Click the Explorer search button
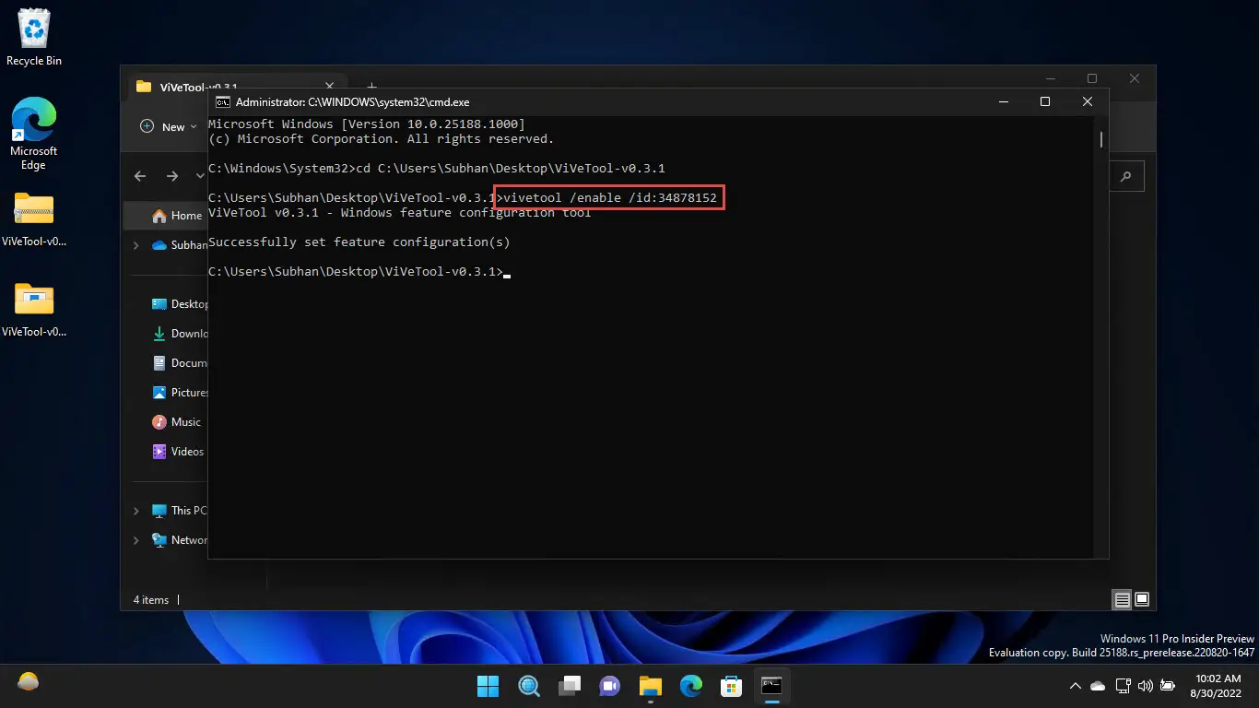The image size is (1259, 708). click(x=1126, y=176)
